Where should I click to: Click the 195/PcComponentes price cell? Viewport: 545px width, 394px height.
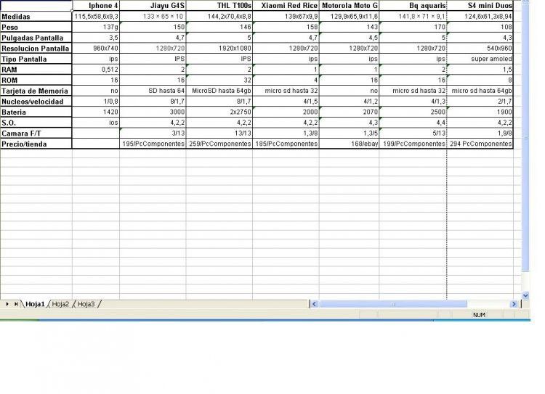click(153, 144)
